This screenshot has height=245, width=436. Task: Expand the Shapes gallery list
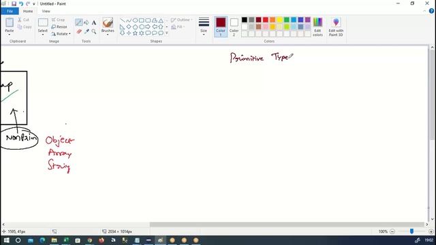click(167, 33)
